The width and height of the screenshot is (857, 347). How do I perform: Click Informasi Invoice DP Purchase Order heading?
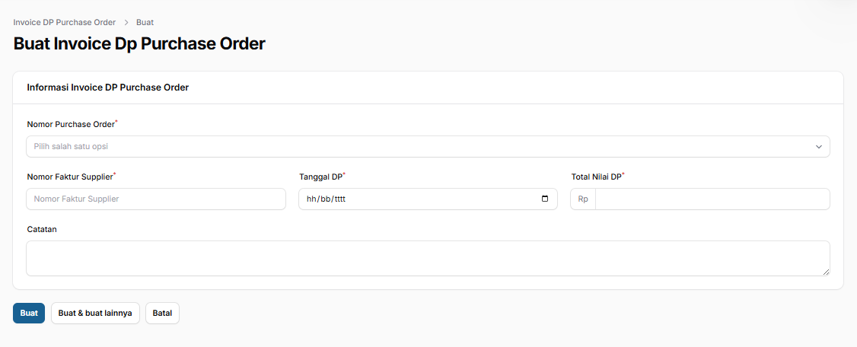pos(107,88)
